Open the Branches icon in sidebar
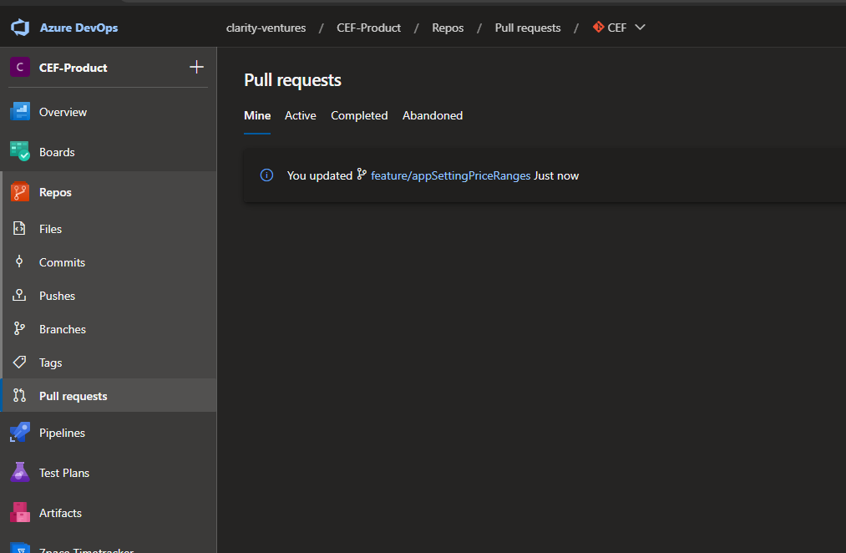Viewport: 846px width, 553px height. (19, 328)
